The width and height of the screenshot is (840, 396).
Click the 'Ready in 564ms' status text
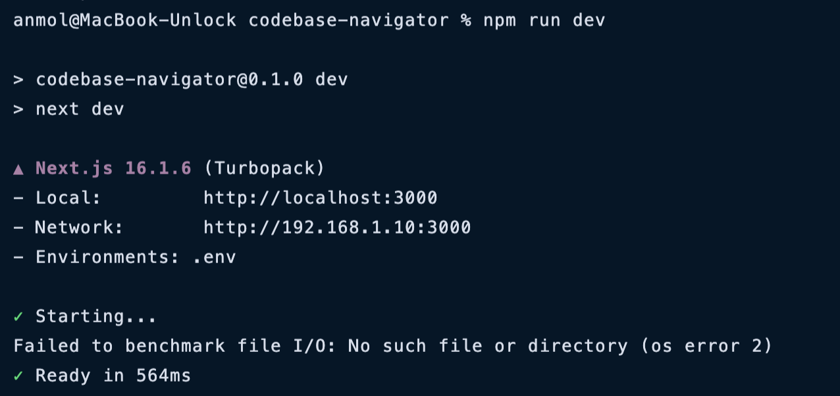(x=113, y=376)
